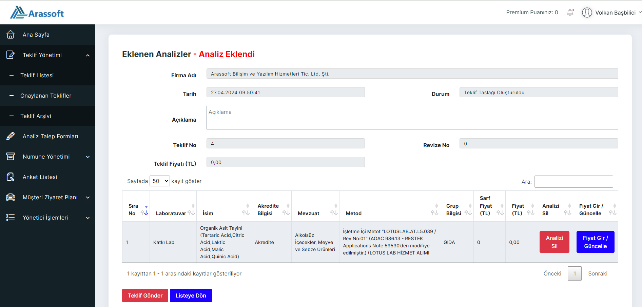Click the Teklif No field
The height and width of the screenshot is (307, 642).
pos(286,143)
